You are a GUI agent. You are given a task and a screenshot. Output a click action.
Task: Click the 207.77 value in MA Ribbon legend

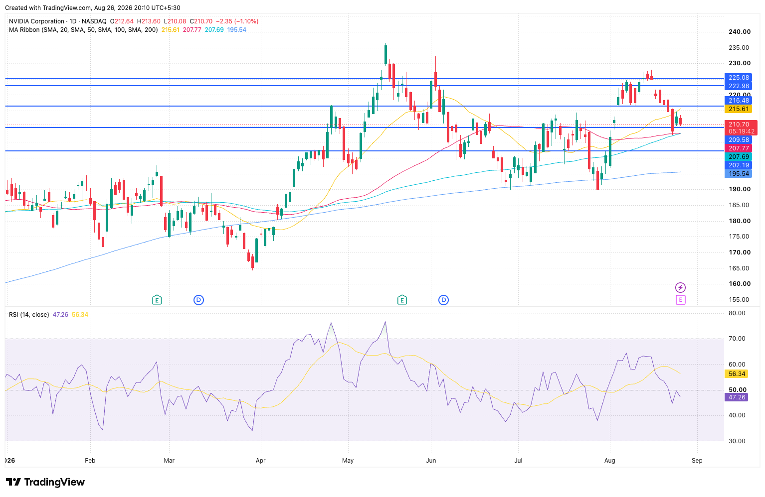(x=192, y=30)
